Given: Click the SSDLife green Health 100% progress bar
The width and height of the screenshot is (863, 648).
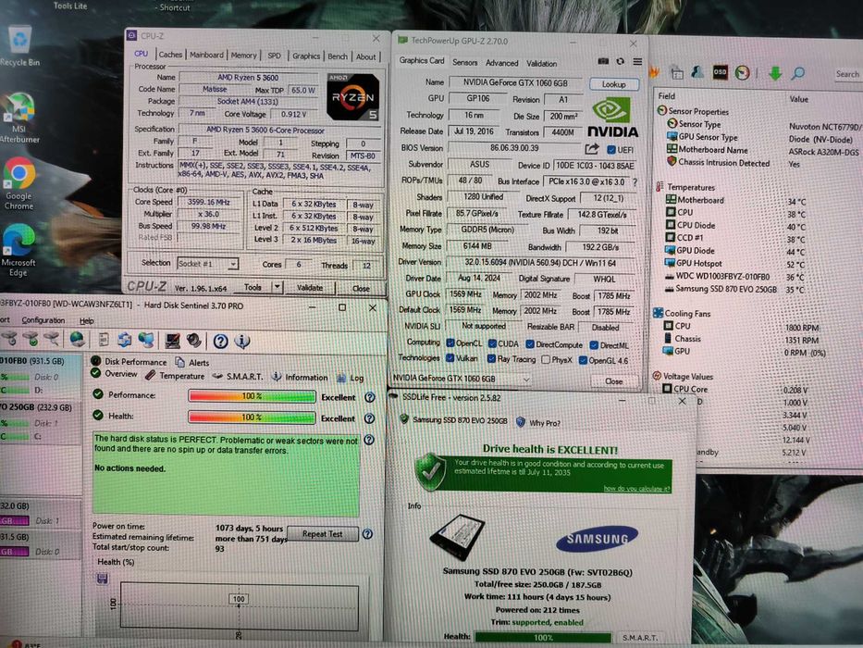Looking at the screenshot, I should click(x=543, y=637).
